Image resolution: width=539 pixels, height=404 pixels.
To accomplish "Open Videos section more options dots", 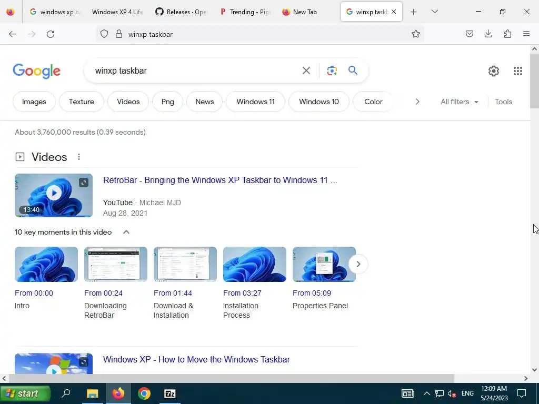I will pos(79,157).
